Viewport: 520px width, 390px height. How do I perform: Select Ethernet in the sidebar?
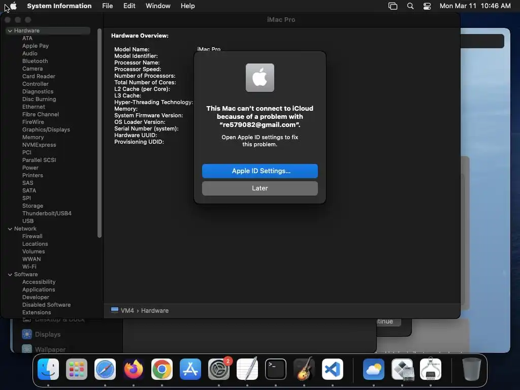click(x=34, y=107)
